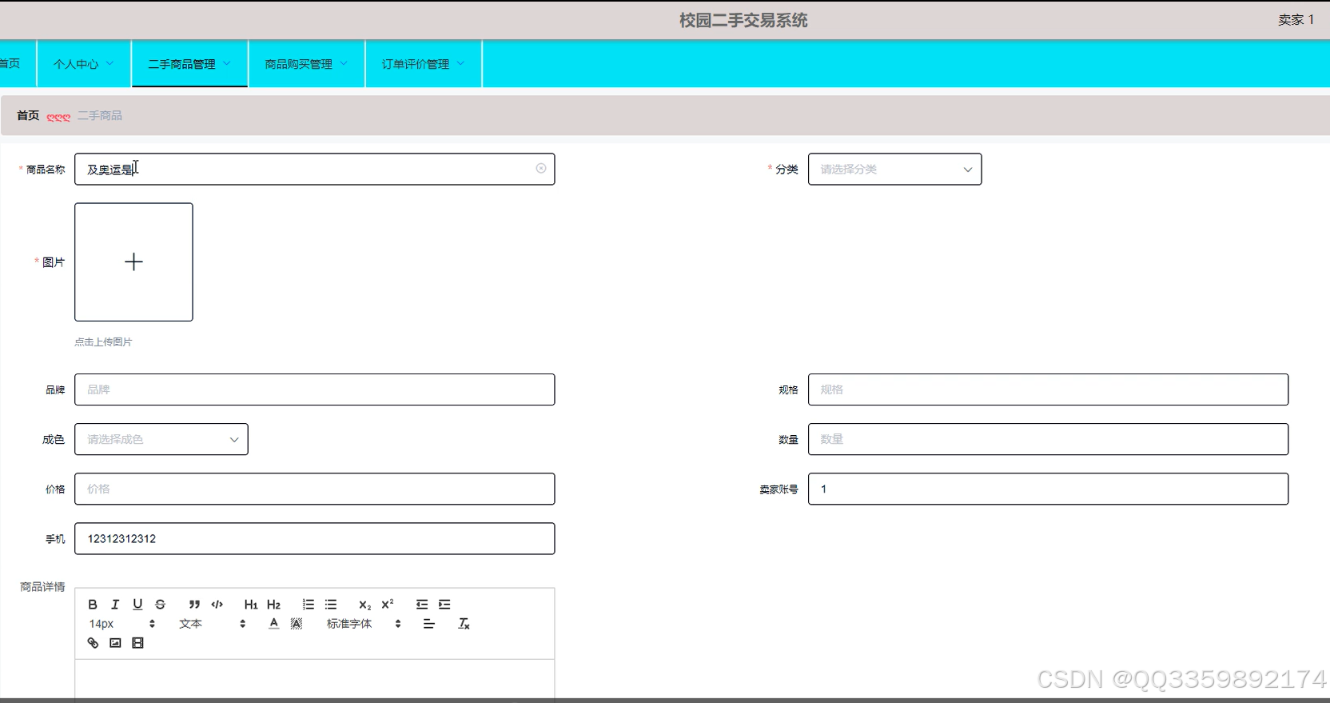Open the 分类 category dropdown
The width and height of the screenshot is (1330, 703).
tap(894, 169)
